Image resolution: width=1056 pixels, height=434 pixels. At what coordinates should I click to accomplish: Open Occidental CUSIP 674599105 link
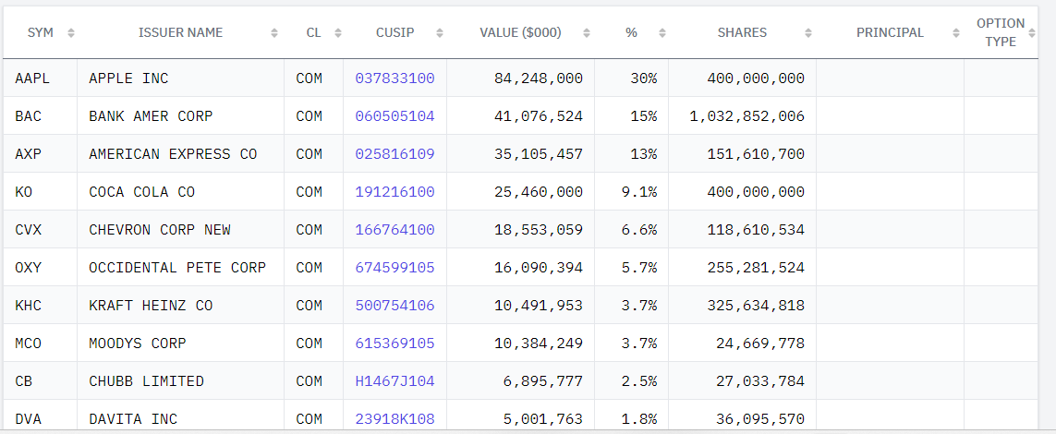coord(394,268)
